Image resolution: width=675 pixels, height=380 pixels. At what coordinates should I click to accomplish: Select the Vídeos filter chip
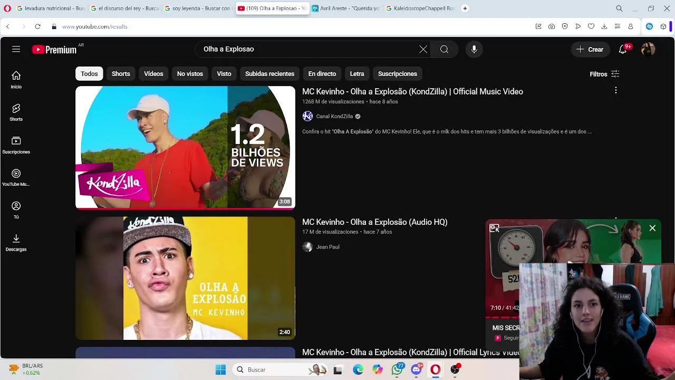click(x=153, y=74)
